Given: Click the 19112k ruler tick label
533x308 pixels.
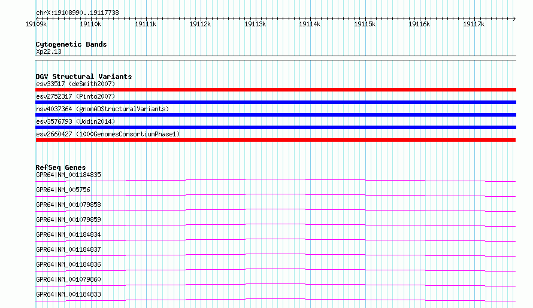Looking at the screenshot, I should click(x=200, y=24).
